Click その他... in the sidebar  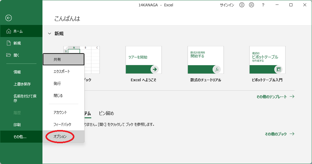click(21, 137)
